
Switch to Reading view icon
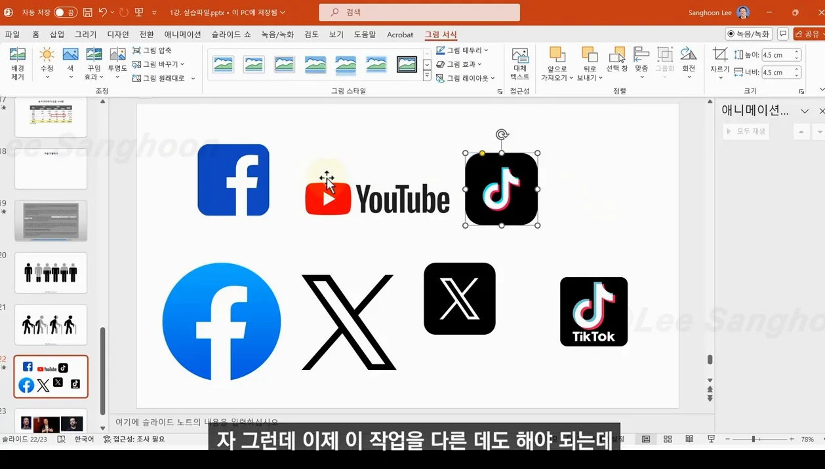689,439
